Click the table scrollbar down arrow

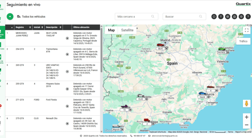point(101,132)
